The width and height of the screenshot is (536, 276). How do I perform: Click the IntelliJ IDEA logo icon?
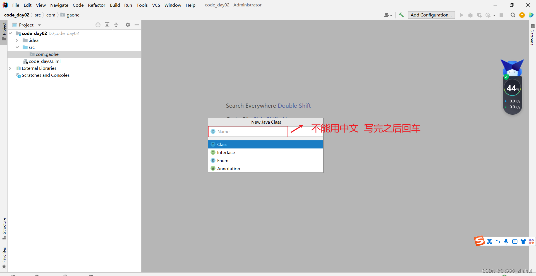[5, 5]
